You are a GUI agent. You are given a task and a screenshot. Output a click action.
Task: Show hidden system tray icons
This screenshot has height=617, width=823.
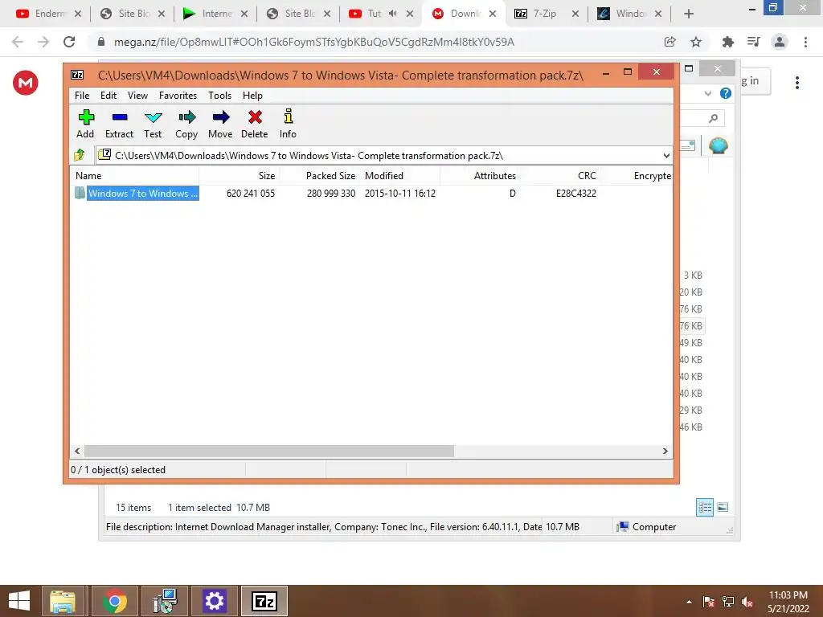coord(689,602)
